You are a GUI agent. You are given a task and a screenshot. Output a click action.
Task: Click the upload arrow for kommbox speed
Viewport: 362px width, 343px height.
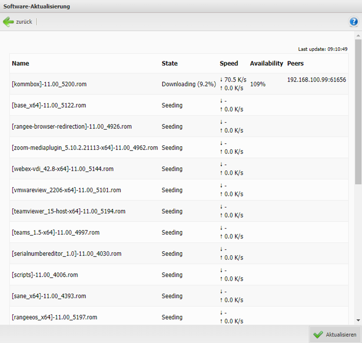click(221, 87)
